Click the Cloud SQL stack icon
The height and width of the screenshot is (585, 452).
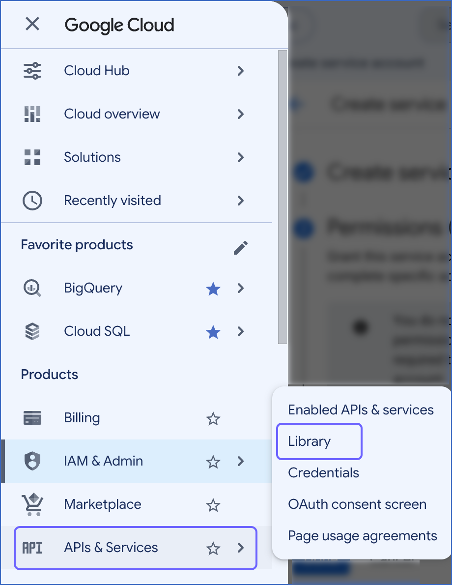(x=32, y=332)
